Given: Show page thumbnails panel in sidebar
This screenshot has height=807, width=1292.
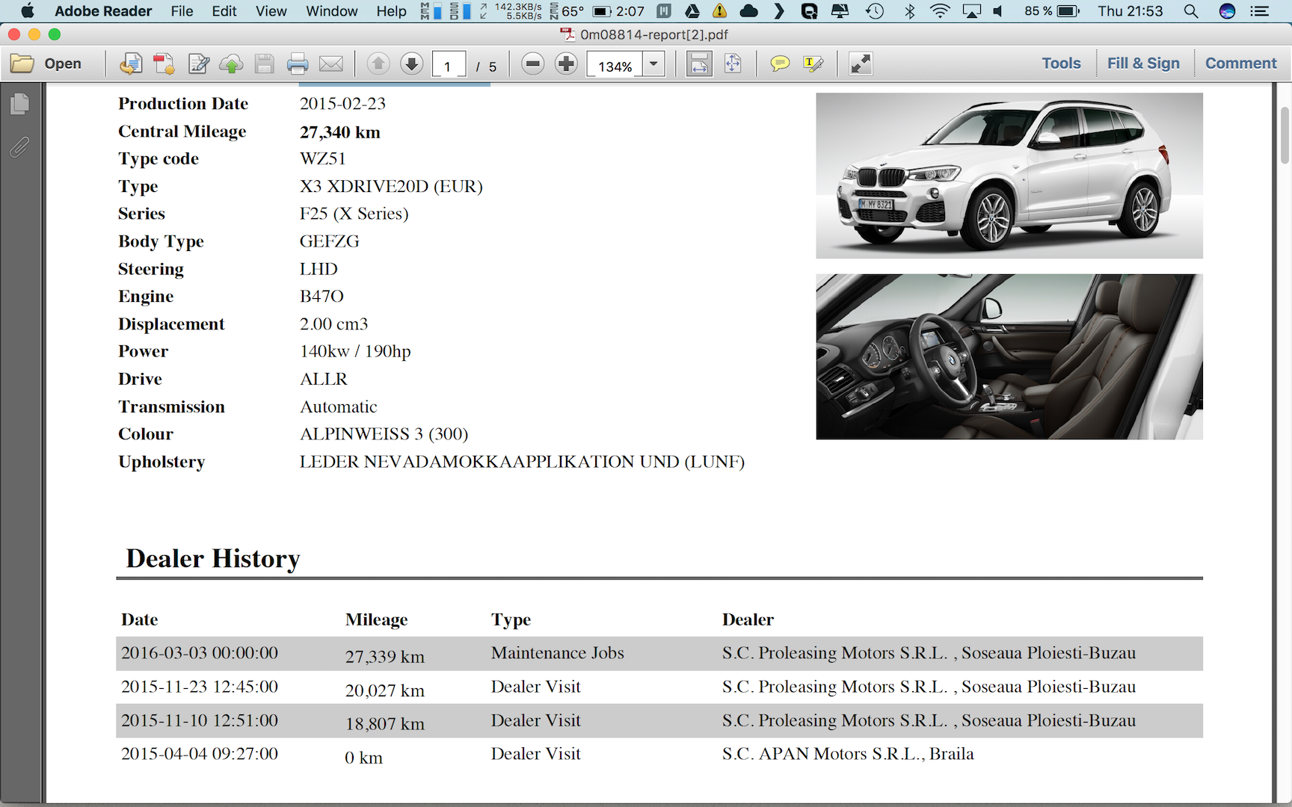Looking at the screenshot, I should pos(20,104).
